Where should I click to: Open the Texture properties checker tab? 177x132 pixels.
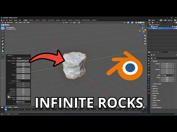pos(149,93)
